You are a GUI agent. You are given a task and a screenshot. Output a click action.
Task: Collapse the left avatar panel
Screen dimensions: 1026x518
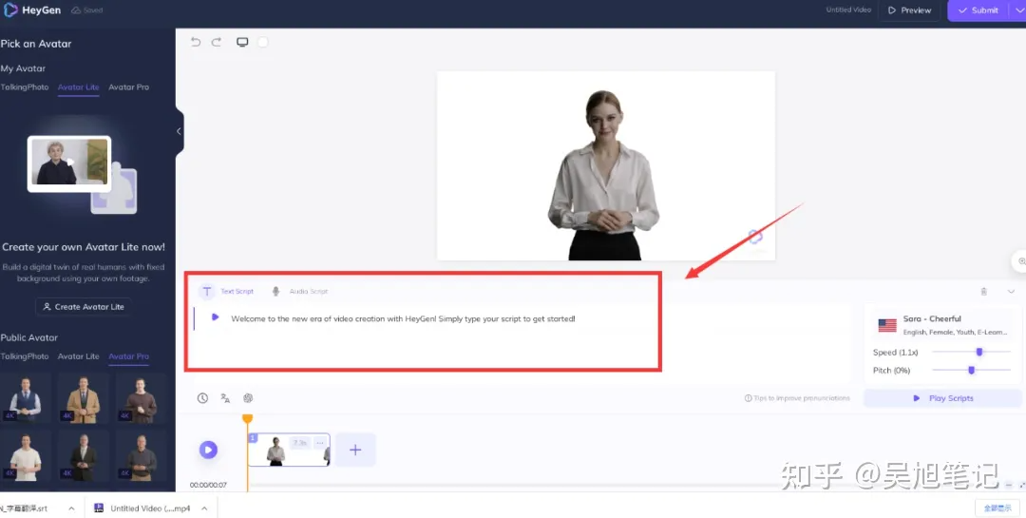click(179, 131)
